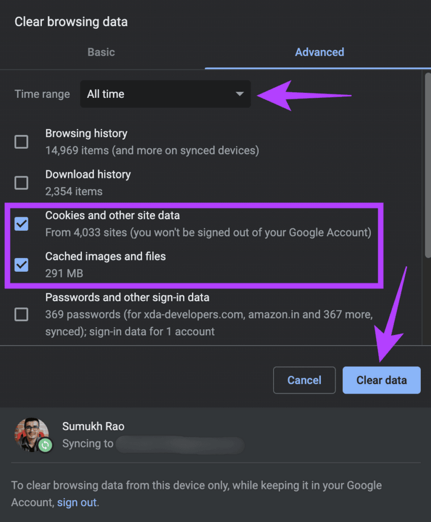Select the Advanced tab
Screen dimensions: 431x522
(x=319, y=52)
